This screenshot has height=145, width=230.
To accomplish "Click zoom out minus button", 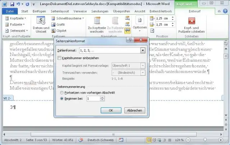I will [188, 140].
